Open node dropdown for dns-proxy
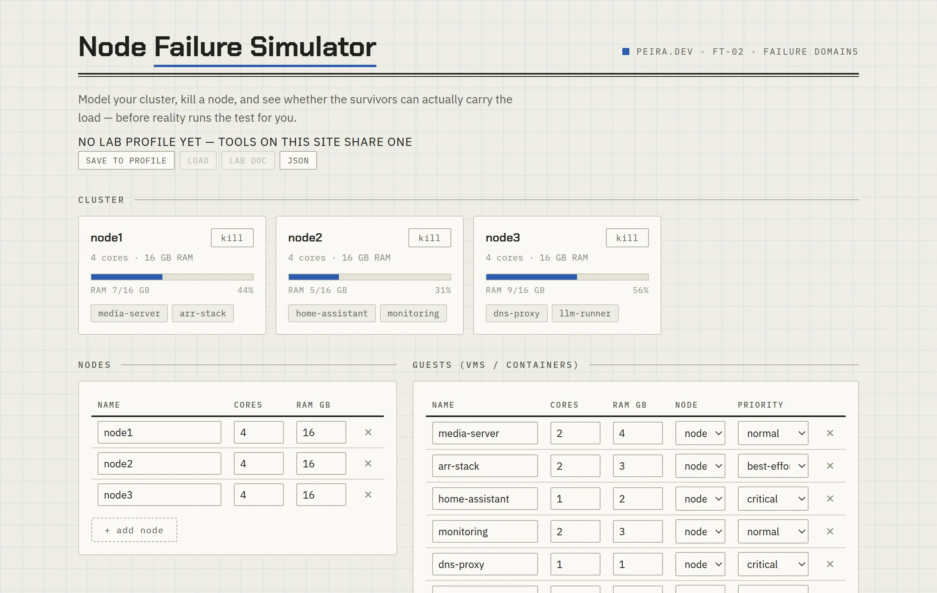Screen dimensions: 937x593 pos(700,564)
